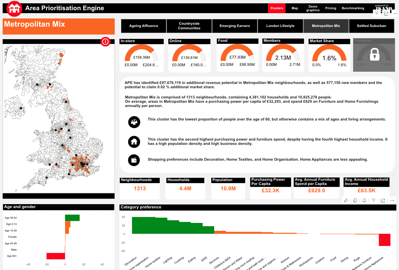The width and height of the screenshot is (399, 270).
Task: Click the orange Age 0-14 bar
Action: coord(68,224)
